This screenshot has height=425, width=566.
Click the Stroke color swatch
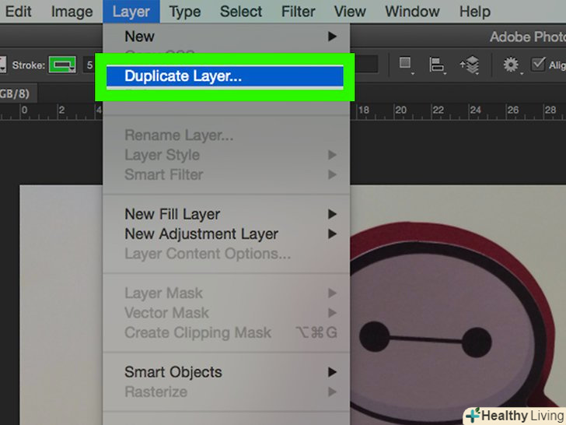pos(62,65)
